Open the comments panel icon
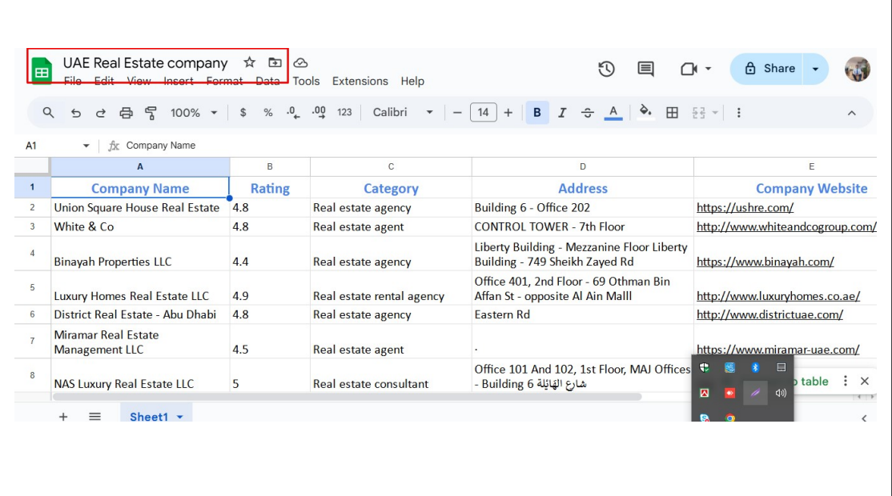 [x=645, y=69]
